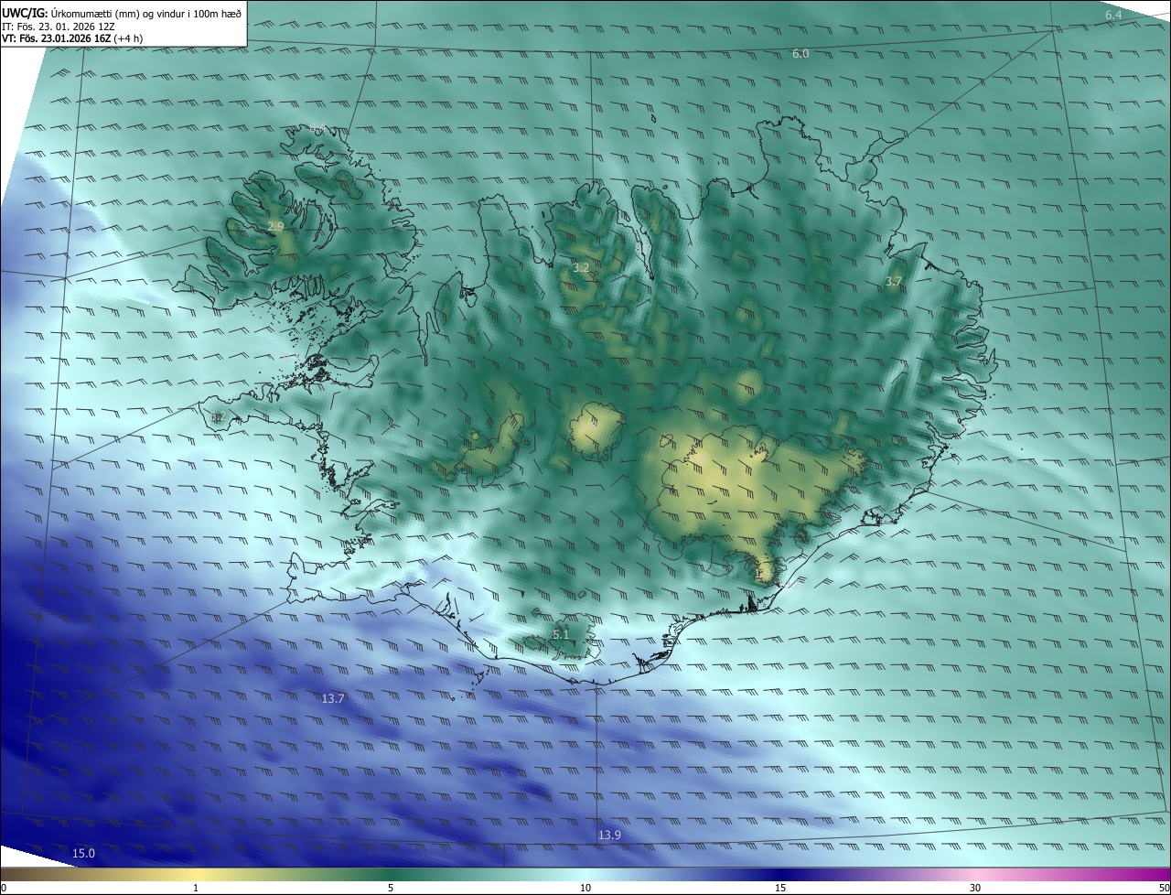The height and width of the screenshot is (895, 1171).
Task: Click the 13.7 value south of the coast
Action: tap(333, 698)
